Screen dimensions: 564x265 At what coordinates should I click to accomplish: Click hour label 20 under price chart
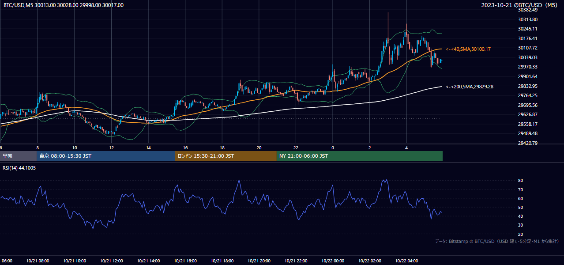pyautogui.click(x=259, y=148)
